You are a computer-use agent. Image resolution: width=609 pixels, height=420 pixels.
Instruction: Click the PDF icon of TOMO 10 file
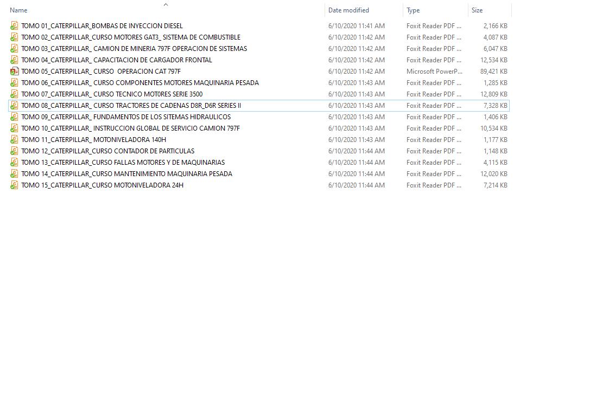14,128
